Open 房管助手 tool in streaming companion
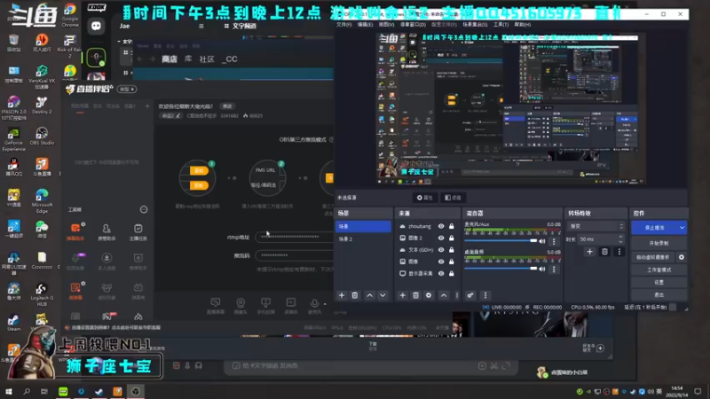This screenshot has width=710, height=399. point(106,231)
